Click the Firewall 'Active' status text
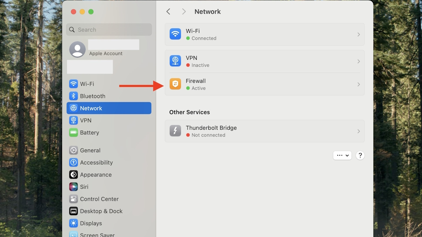422x237 pixels. click(x=198, y=88)
